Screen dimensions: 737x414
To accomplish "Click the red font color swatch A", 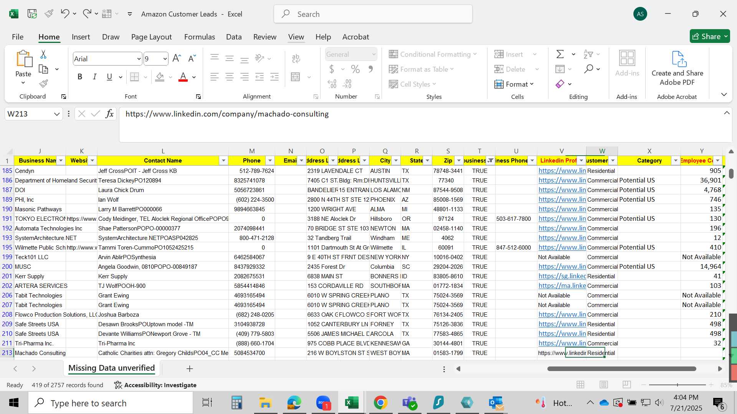I will [183, 77].
